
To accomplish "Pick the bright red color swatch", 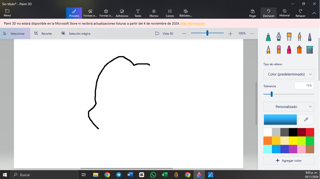I will [x=310, y=132].
